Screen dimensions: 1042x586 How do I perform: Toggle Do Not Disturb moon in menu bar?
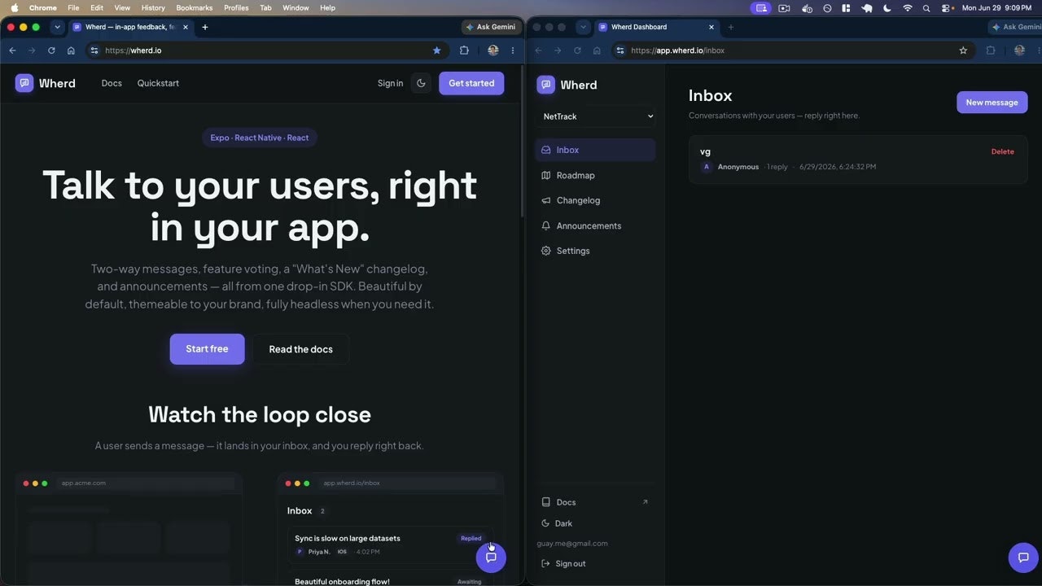tap(887, 7)
